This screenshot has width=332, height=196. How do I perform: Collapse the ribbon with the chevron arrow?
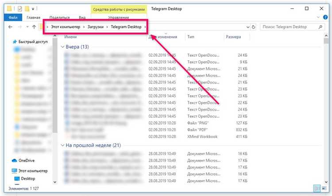pos(318,18)
